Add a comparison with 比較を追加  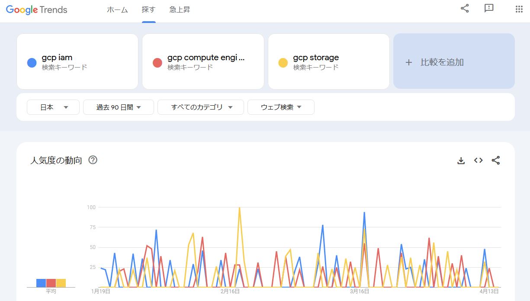coord(454,61)
